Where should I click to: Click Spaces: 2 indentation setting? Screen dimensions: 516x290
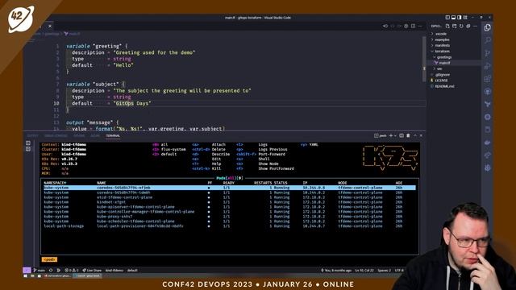click(x=384, y=271)
